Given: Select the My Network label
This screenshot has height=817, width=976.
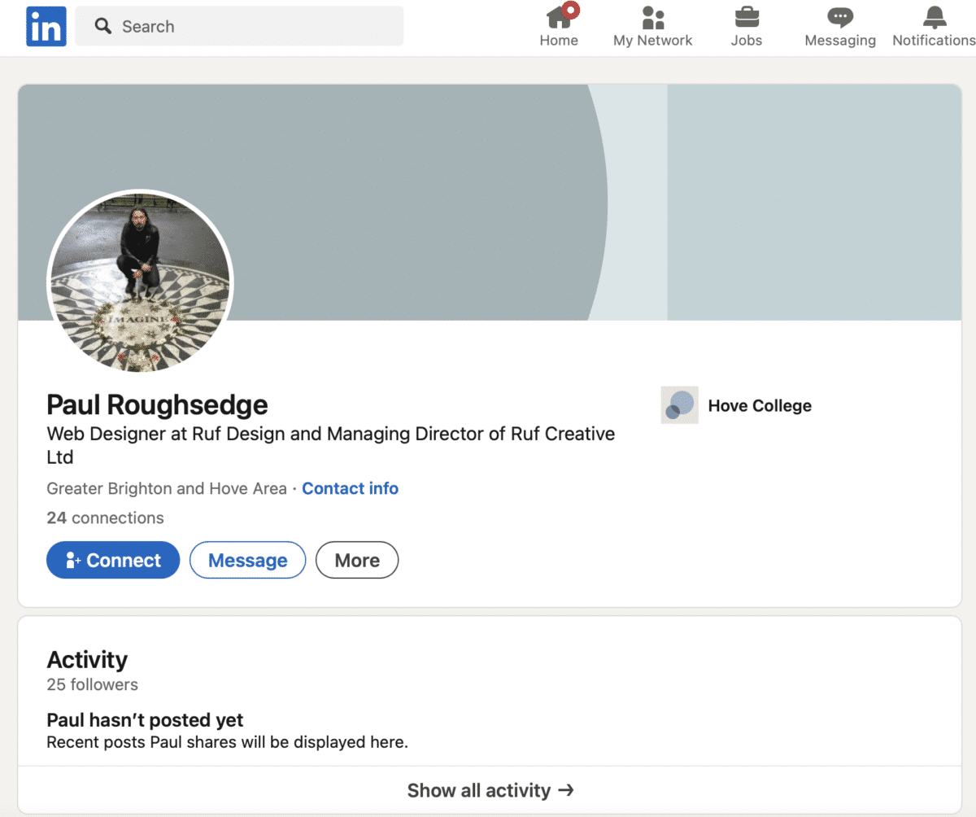Looking at the screenshot, I should (x=653, y=41).
